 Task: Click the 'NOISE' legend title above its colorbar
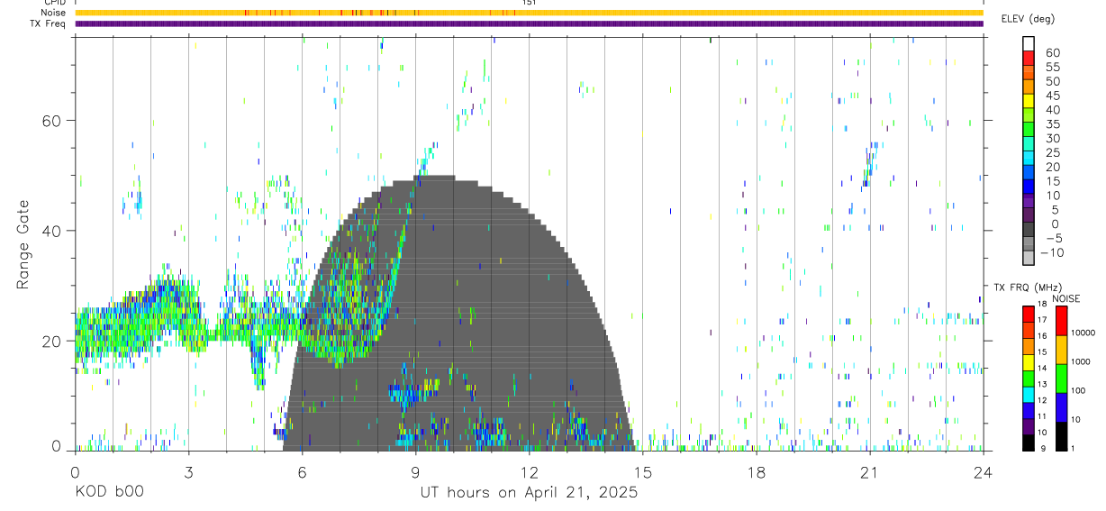click(x=1065, y=298)
